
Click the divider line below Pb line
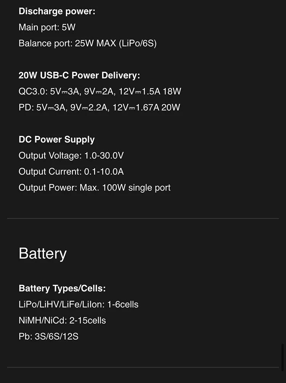[x=143, y=367]
